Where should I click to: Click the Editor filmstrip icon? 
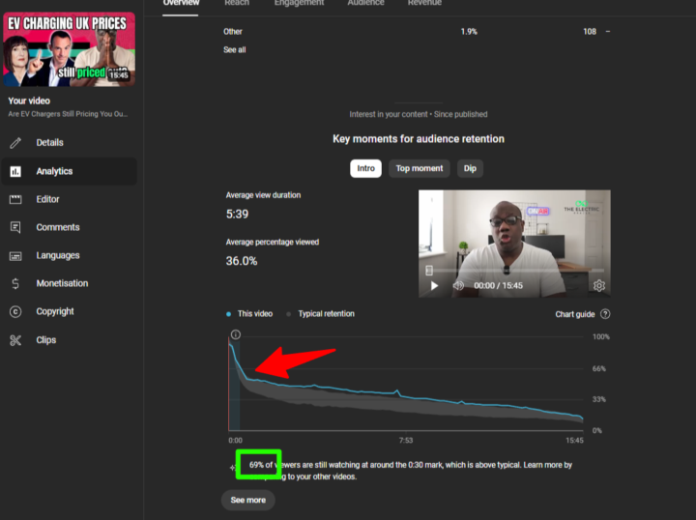[15, 199]
